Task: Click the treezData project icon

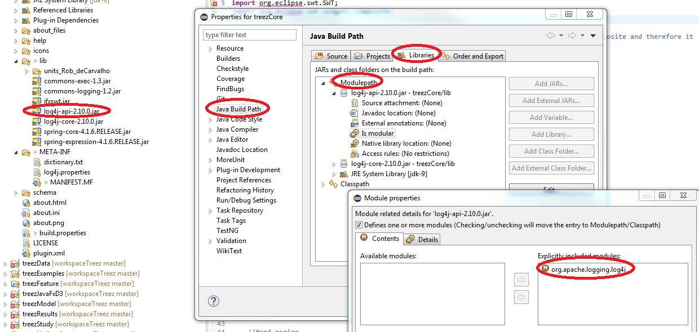Action: (x=16, y=263)
